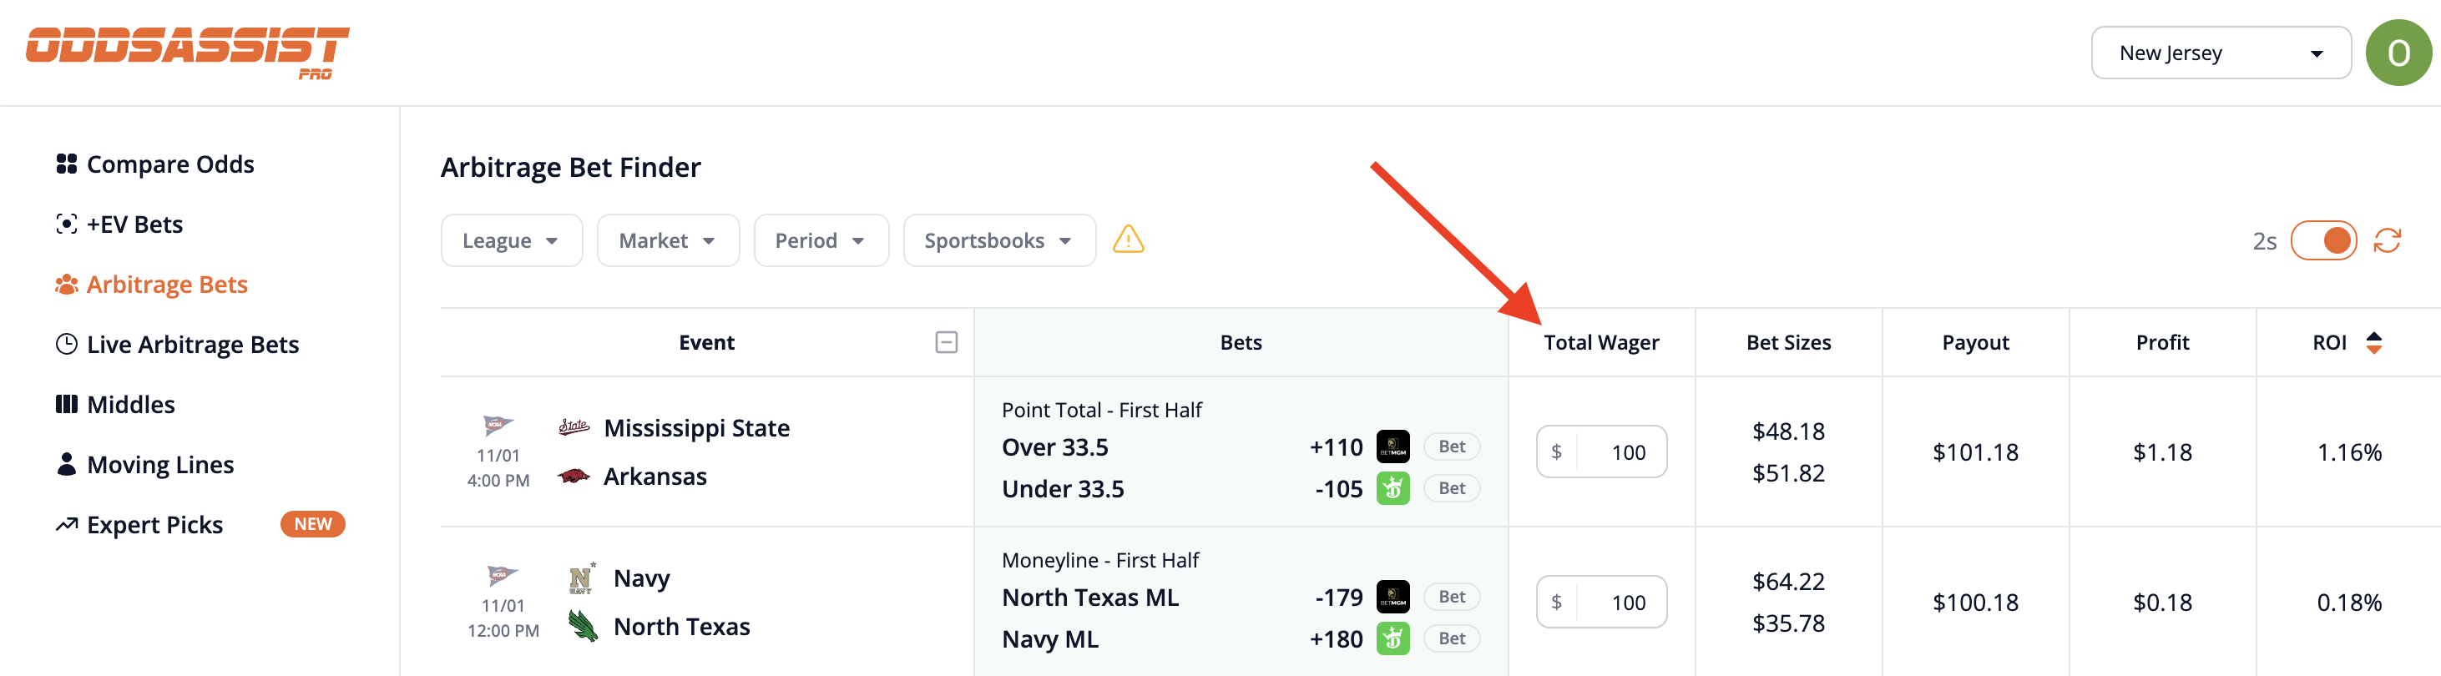Switch to Arbitrage Bets section
Viewport: 2441px width, 676px height.
click(167, 283)
